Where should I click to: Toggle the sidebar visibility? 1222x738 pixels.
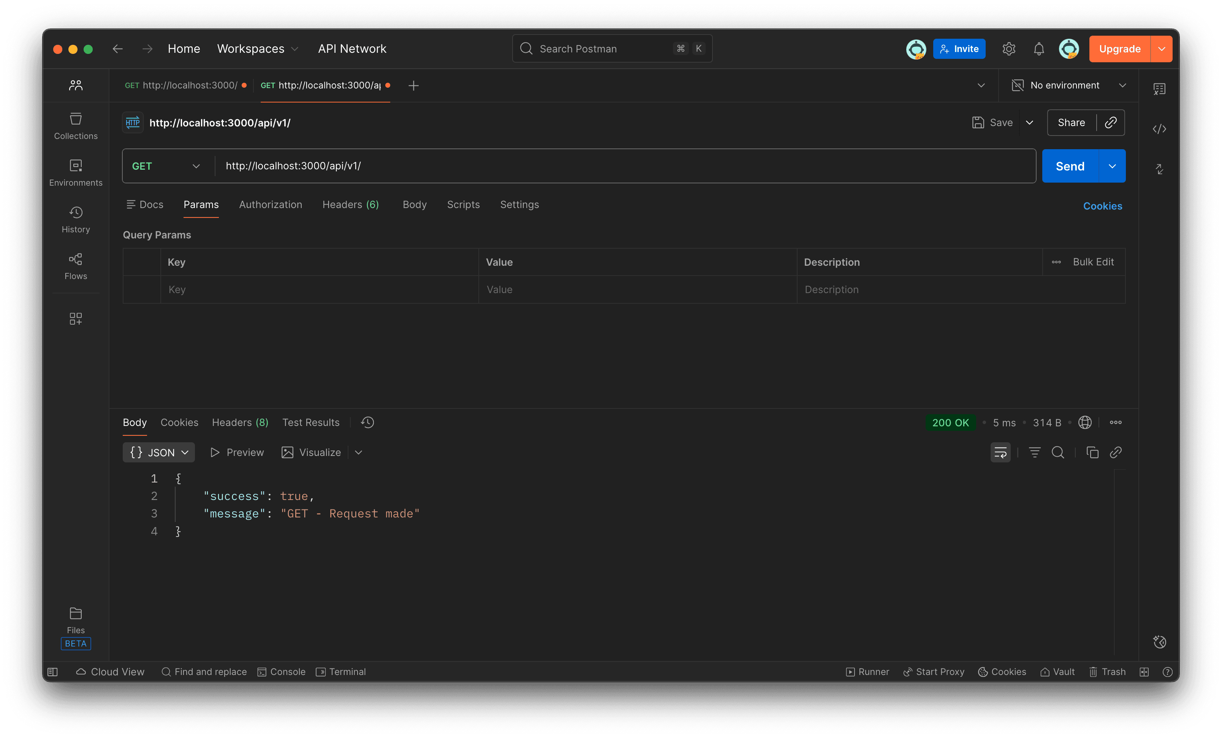coord(52,672)
